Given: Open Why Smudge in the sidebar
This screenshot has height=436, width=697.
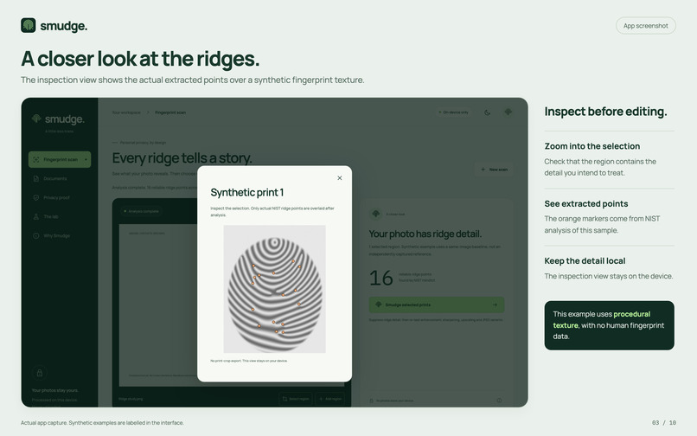Looking at the screenshot, I should [x=56, y=236].
